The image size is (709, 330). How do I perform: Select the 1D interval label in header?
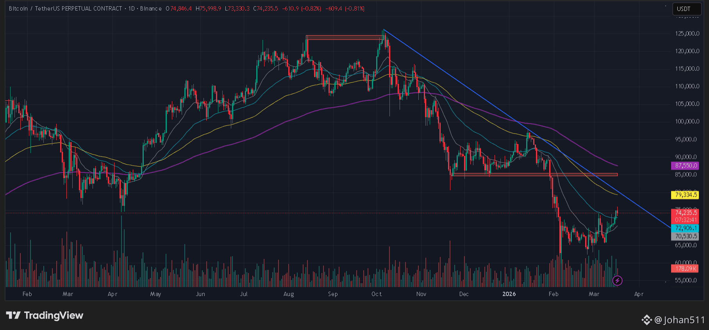tap(132, 9)
